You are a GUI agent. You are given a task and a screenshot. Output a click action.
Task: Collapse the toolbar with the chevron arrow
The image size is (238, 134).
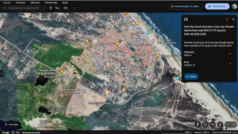(74, 8)
